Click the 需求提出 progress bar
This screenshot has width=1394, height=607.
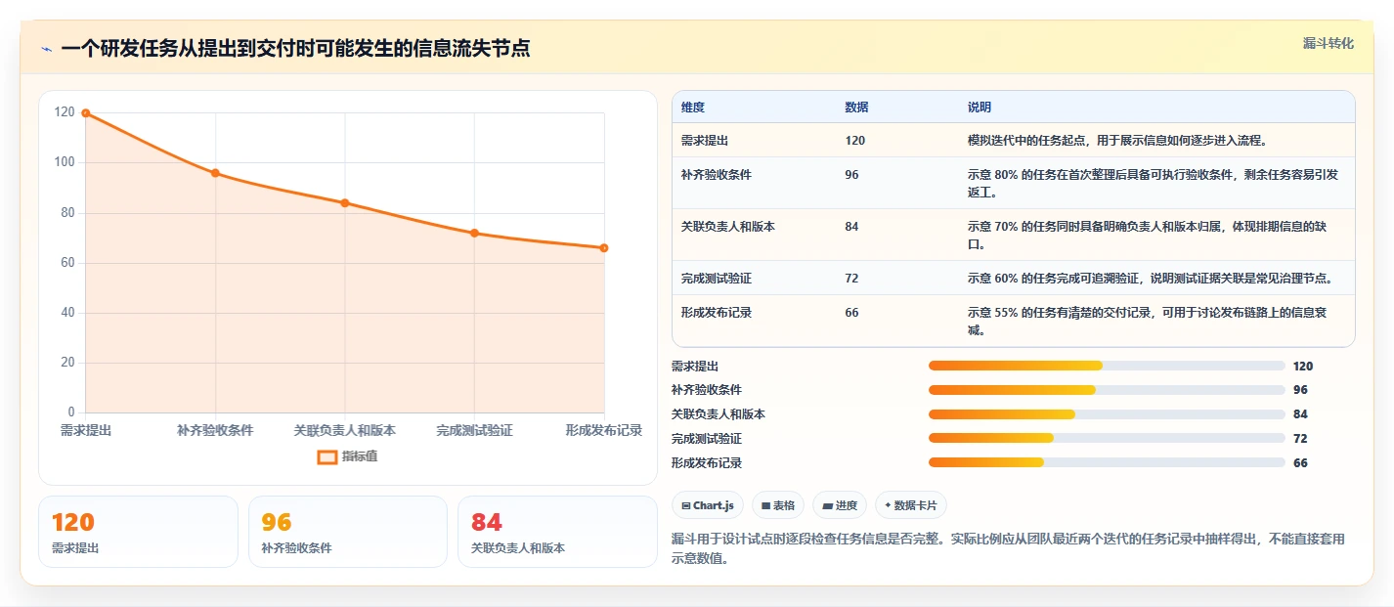click(1107, 366)
